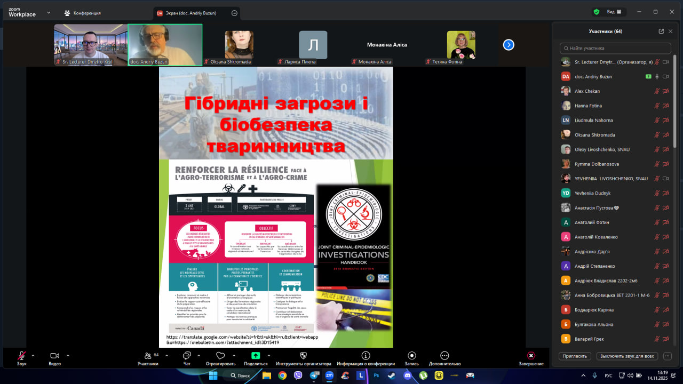
Task: Pop out the participants panel
Action: (661, 31)
